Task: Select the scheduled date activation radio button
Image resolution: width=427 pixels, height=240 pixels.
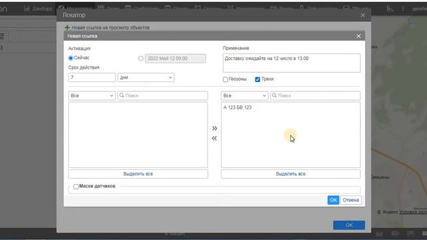Action: click(x=141, y=59)
